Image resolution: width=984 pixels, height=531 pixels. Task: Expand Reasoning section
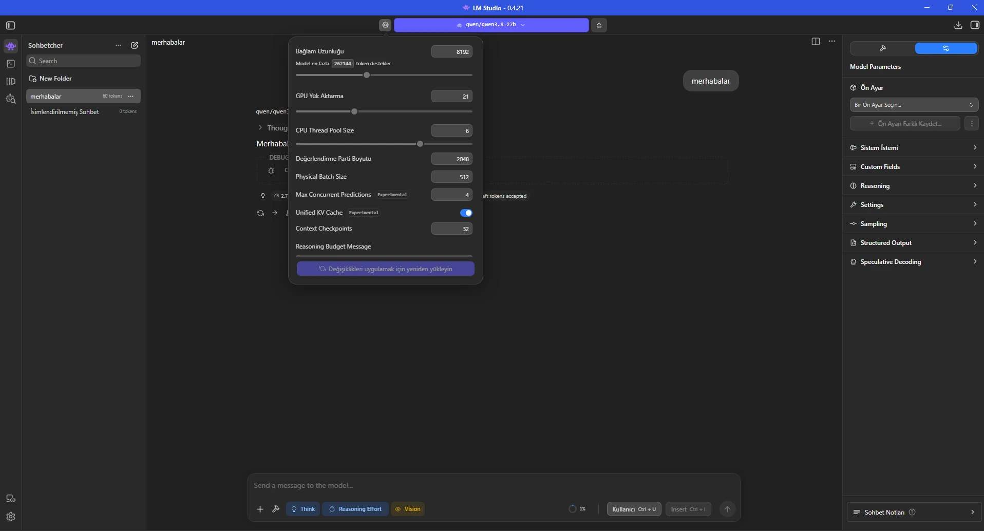point(913,185)
